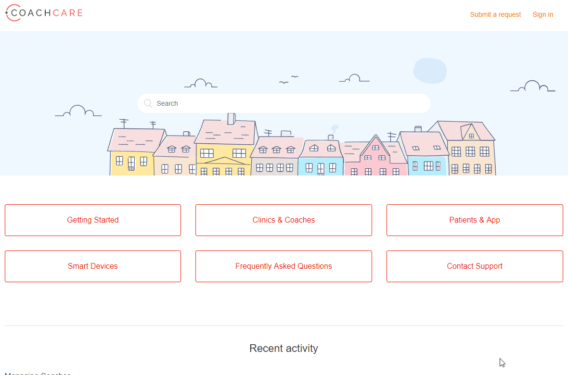Click the outlined cloud at far left

click(x=78, y=112)
